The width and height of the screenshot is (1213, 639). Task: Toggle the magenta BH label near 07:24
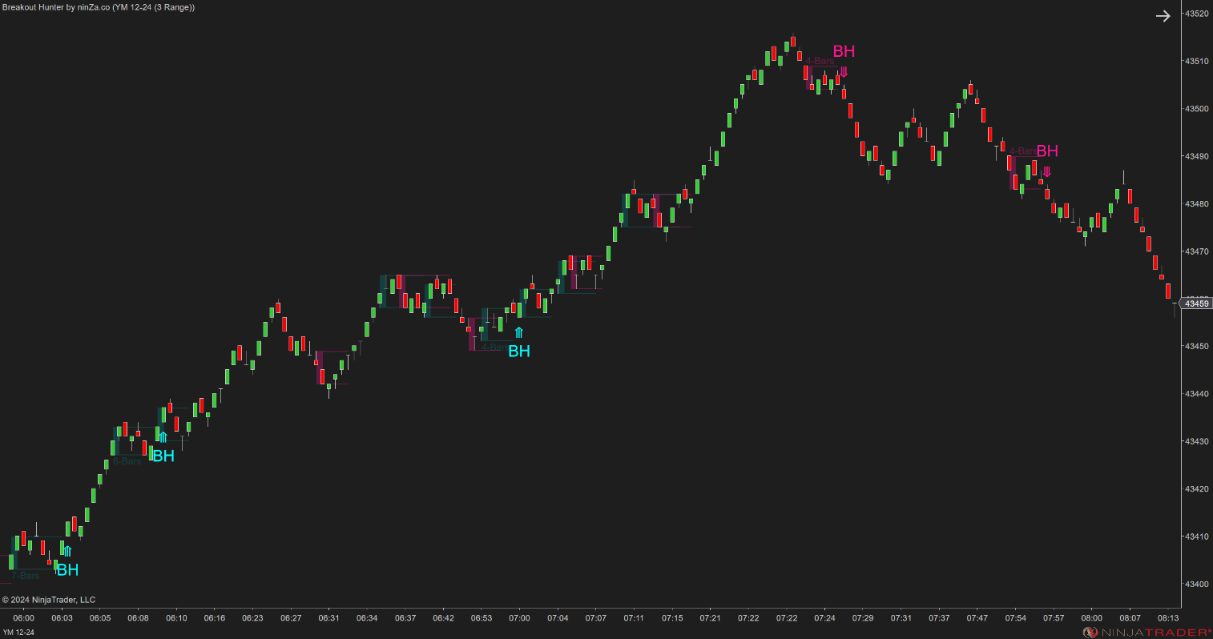[x=844, y=51]
